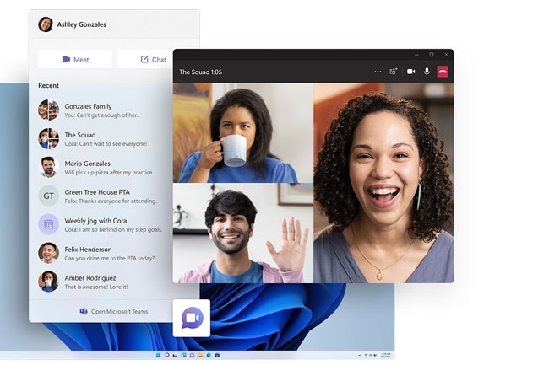Select the video tile of woman drinking coffee

coord(243,132)
